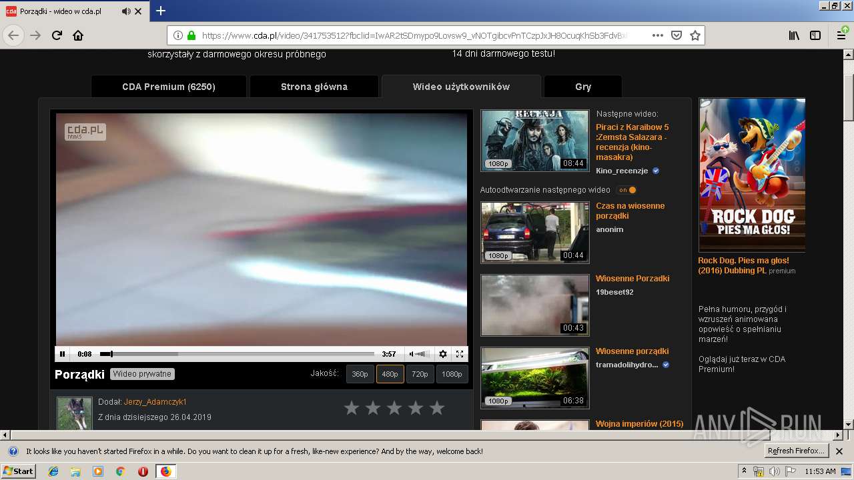Dismiss the Firefox refresh notification bar
854x480 pixels.
tap(839, 451)
